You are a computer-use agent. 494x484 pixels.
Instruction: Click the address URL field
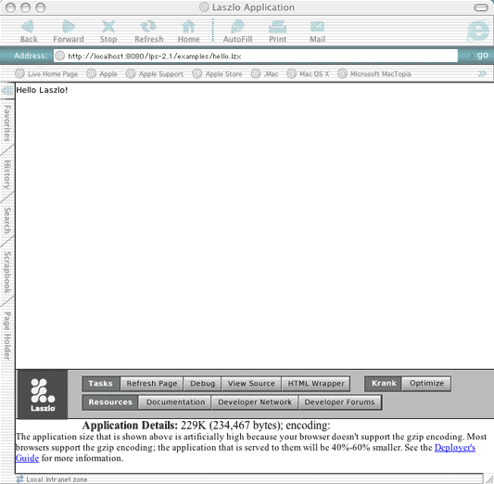coord(256,56)
